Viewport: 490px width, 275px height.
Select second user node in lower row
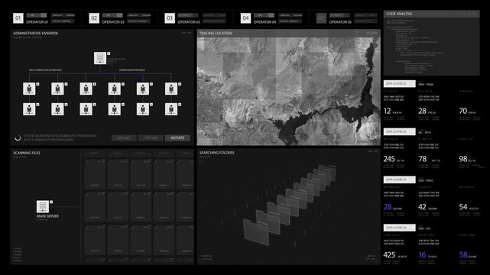[57, 109]
